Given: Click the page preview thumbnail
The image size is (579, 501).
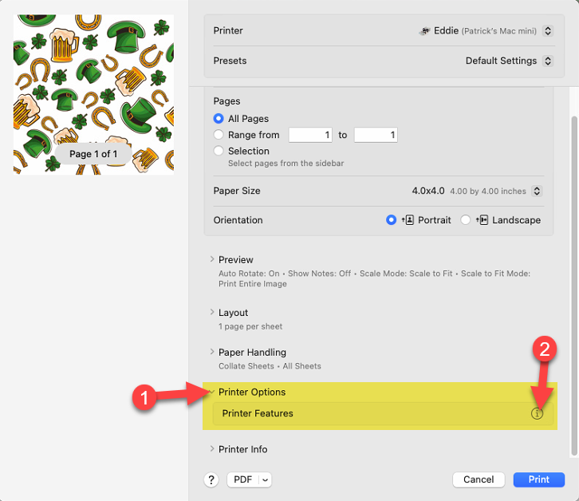Looking at the screenshot, I should click(93, 95).
